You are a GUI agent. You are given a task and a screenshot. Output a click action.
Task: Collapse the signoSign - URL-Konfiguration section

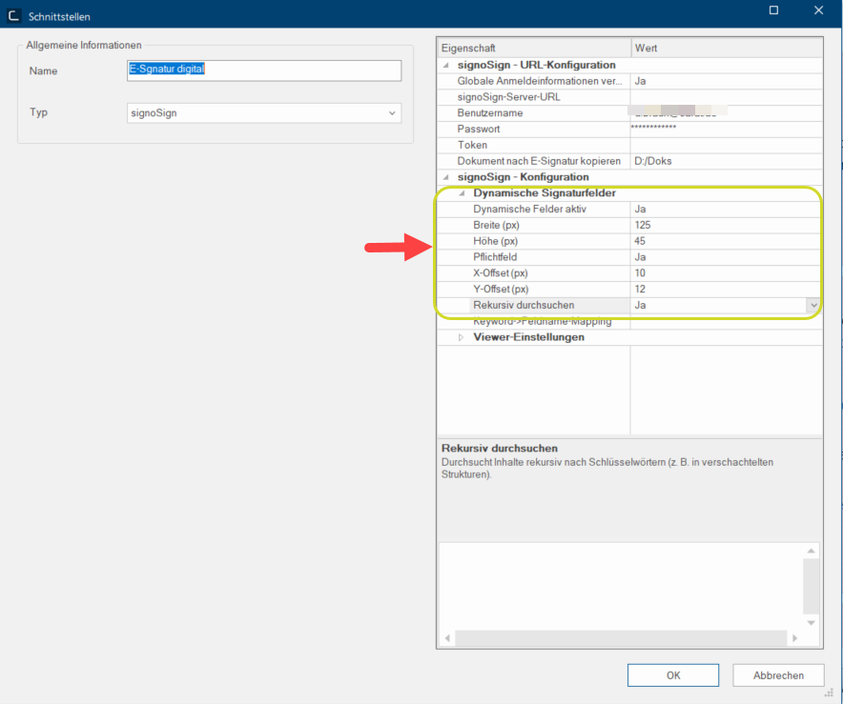[446, 66]
